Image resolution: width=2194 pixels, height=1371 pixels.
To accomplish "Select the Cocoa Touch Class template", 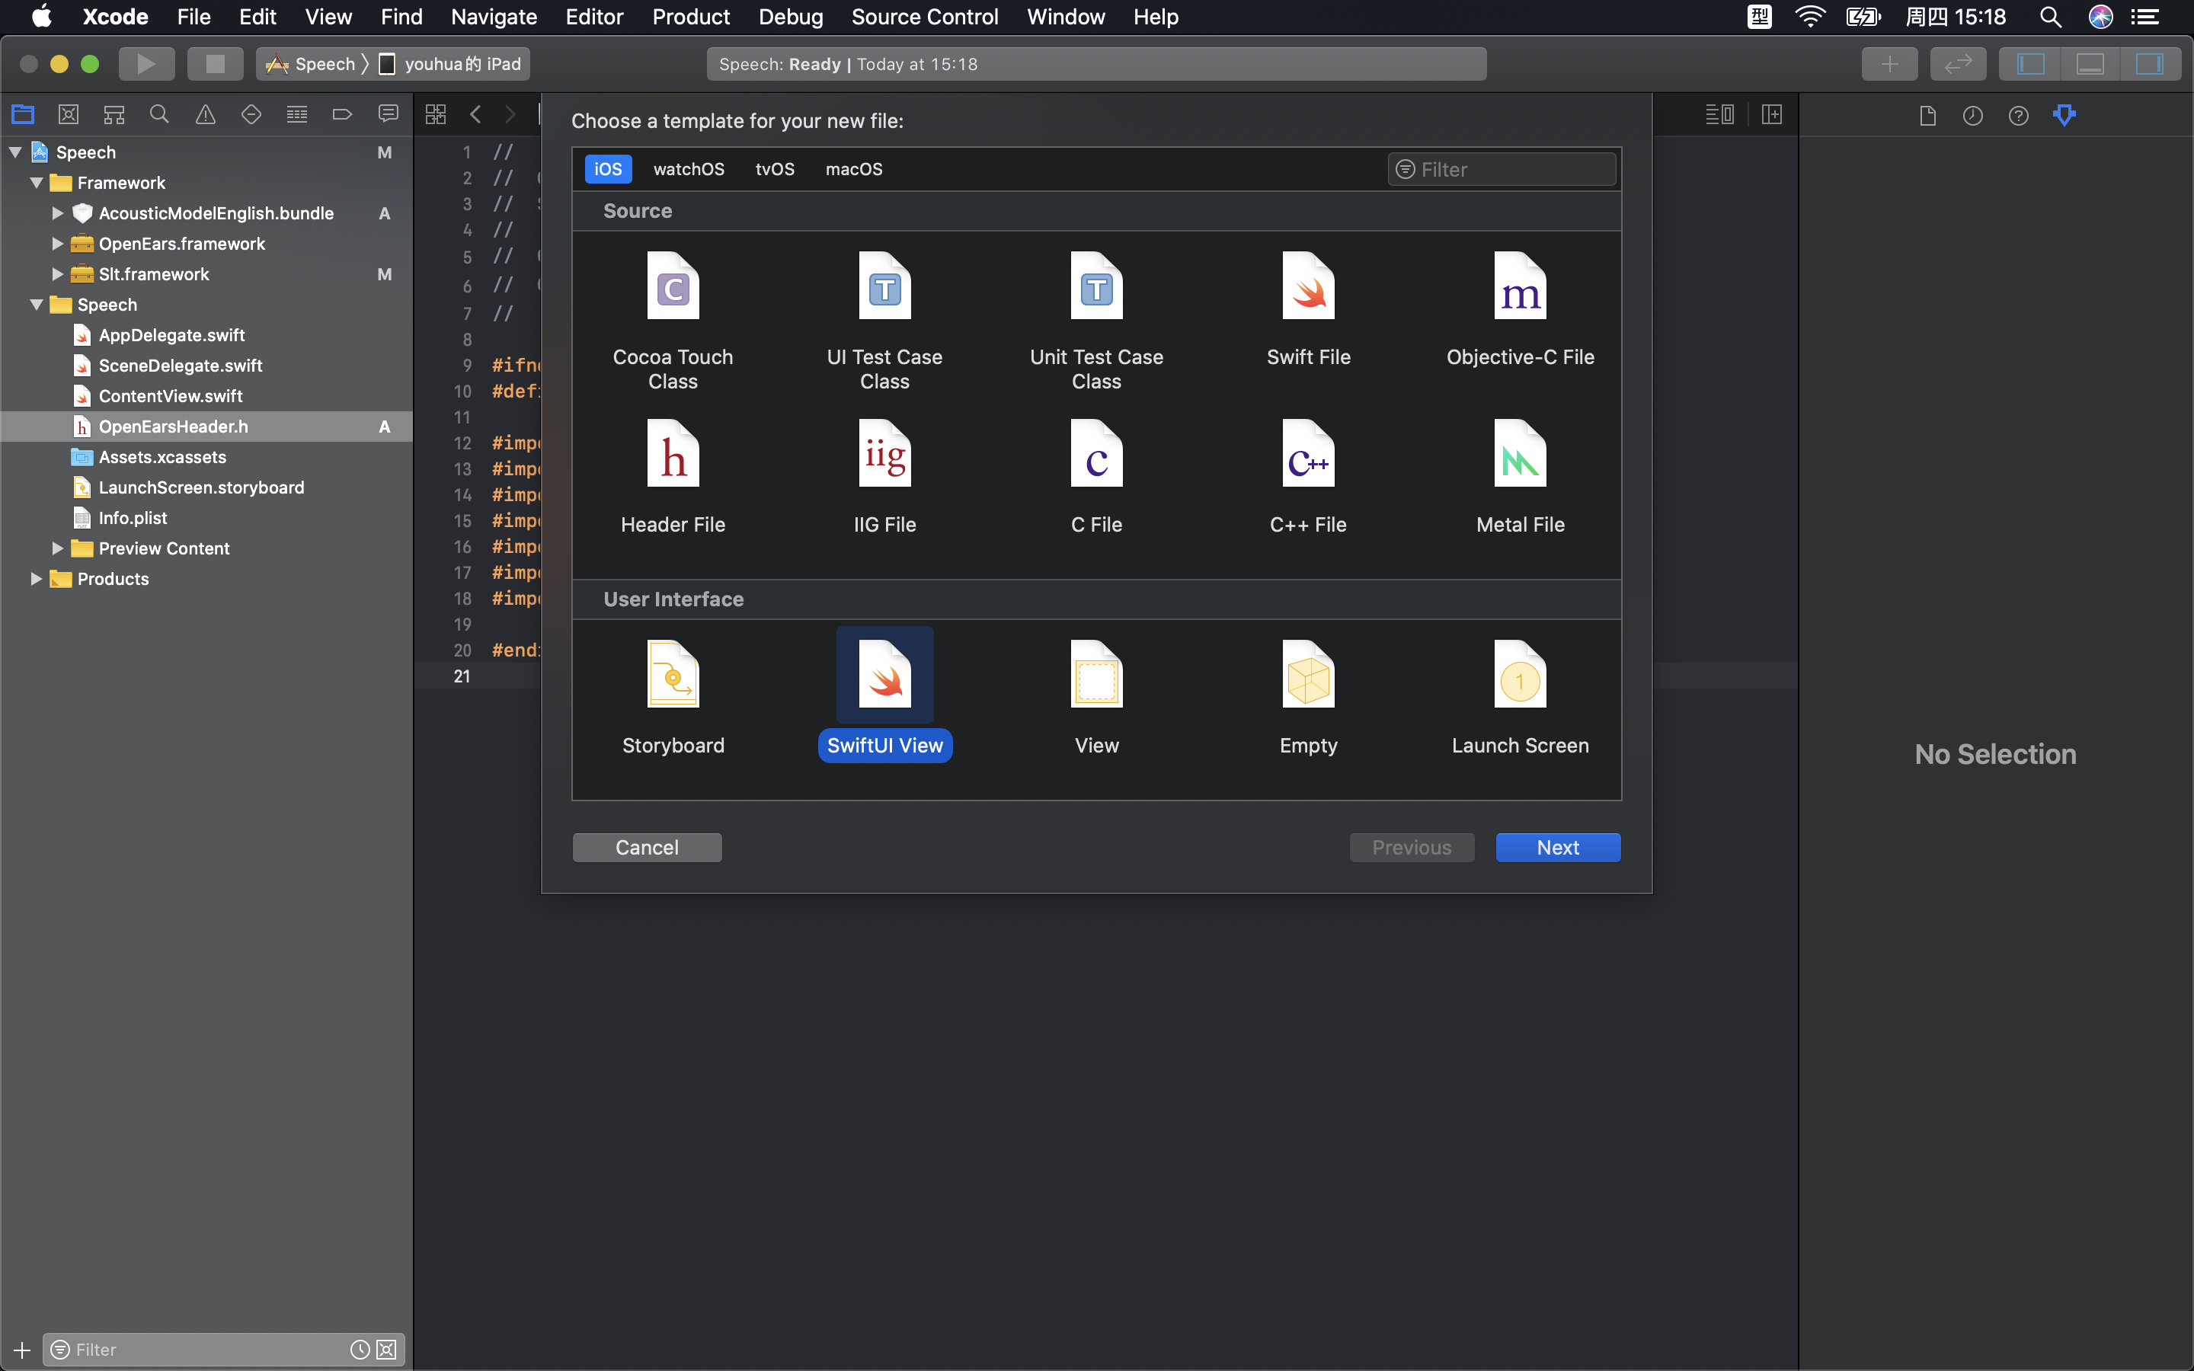I will tap(673, 321).
